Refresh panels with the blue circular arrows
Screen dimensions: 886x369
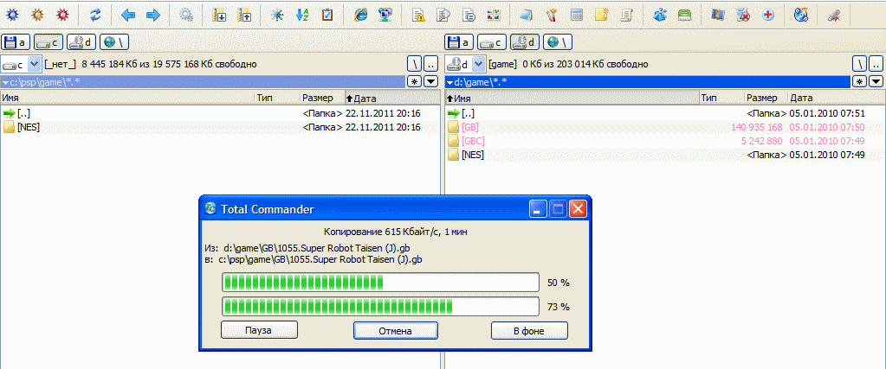[x=96, y=15]
